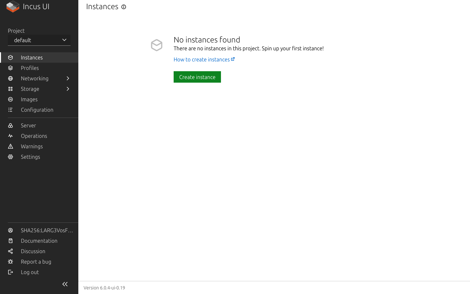Click the Networking globe icon
The width and height of the screenshot is (470, 294).
[x=10, y=78]
